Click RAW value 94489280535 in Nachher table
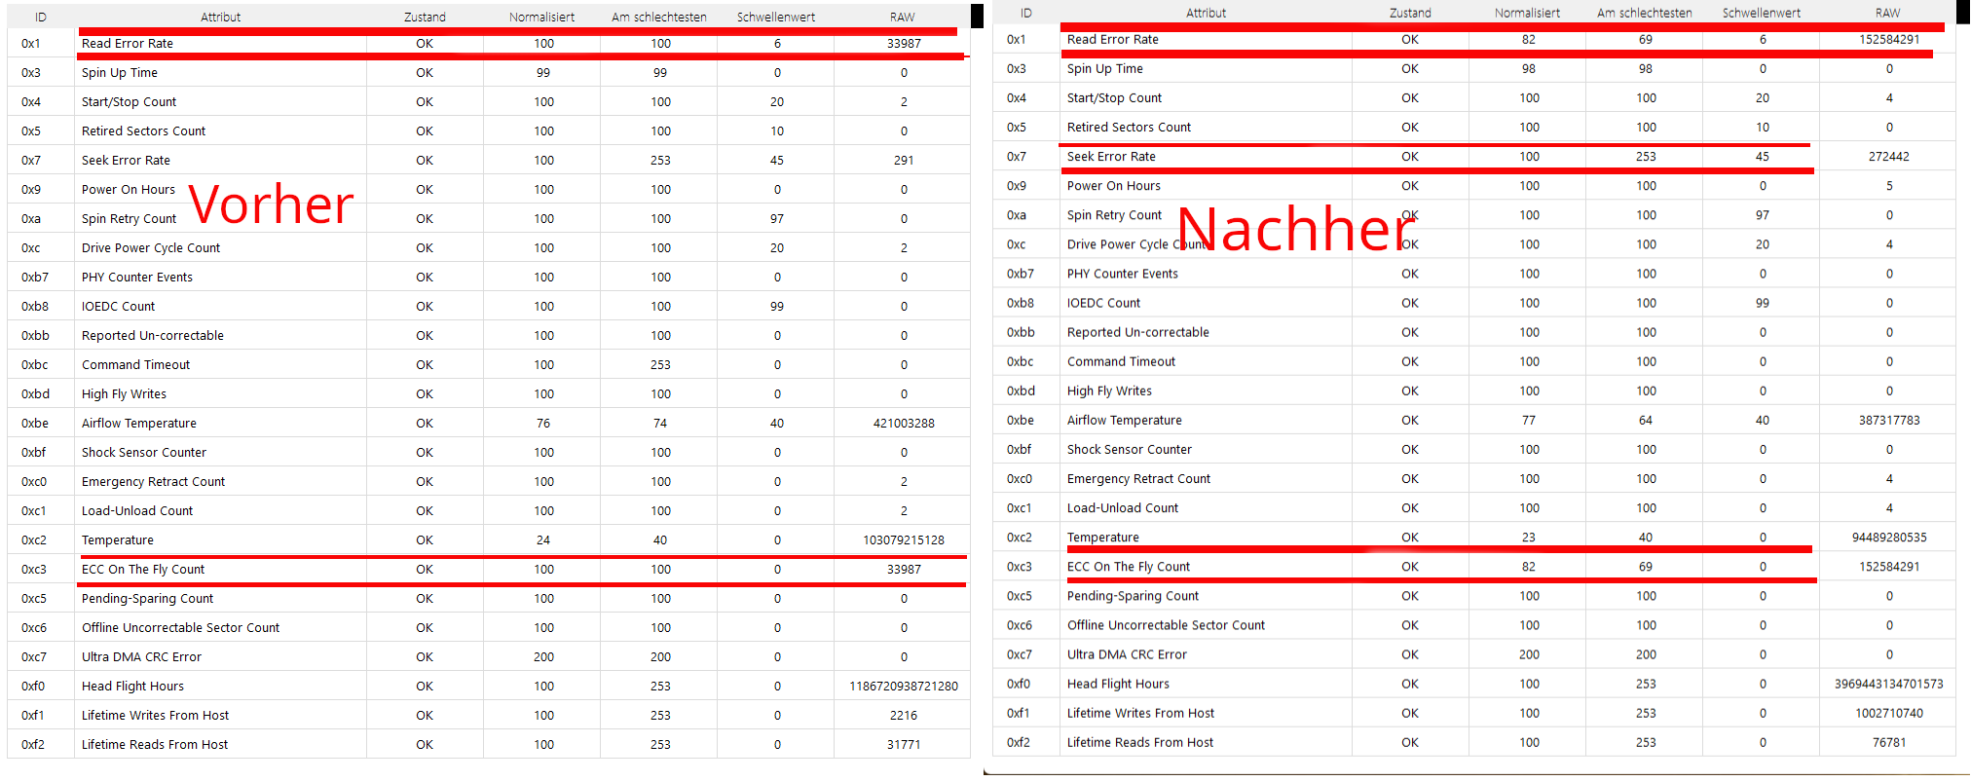 [1889, 537]
